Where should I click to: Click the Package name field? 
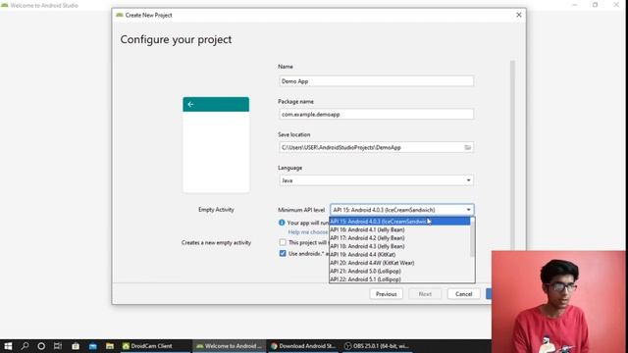pos(376,115)
